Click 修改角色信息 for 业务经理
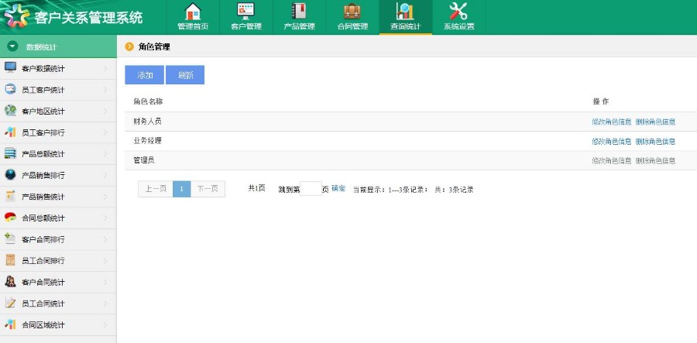 (x=611, y=141)
